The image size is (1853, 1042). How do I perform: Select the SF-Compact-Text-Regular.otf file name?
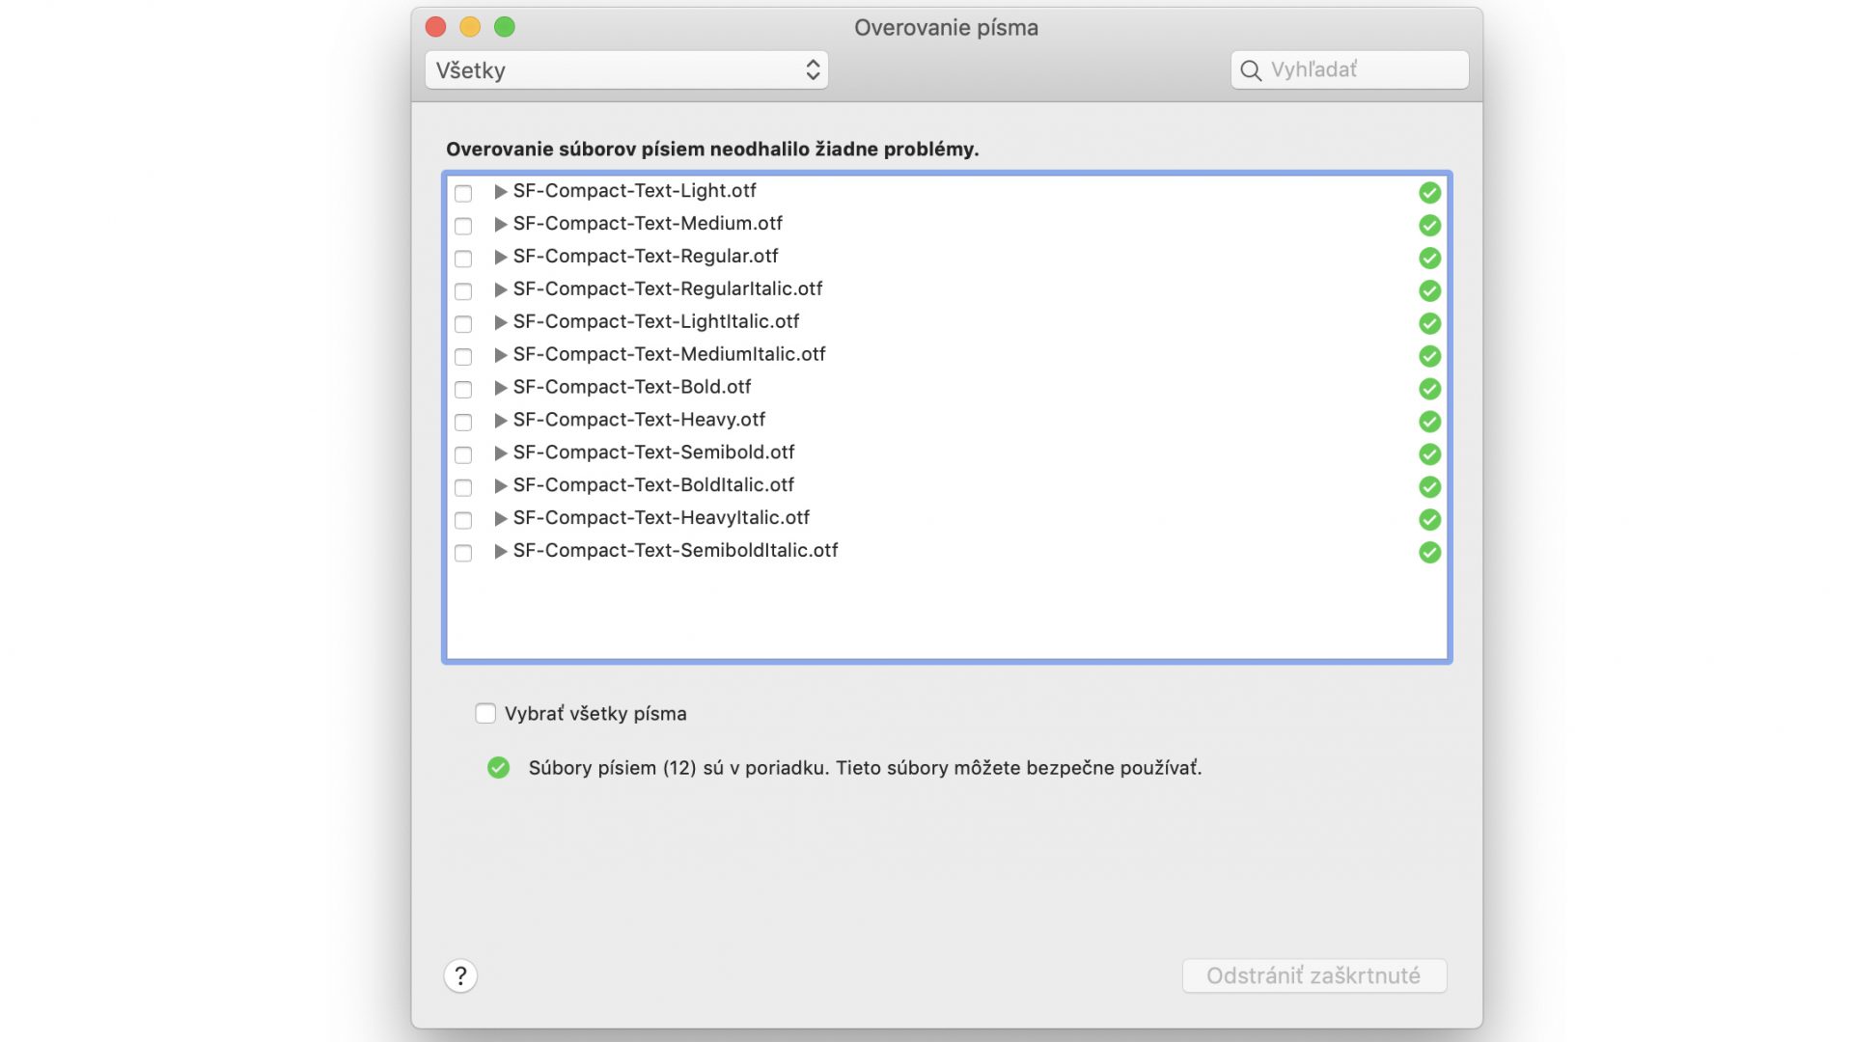tap(646, 257)
